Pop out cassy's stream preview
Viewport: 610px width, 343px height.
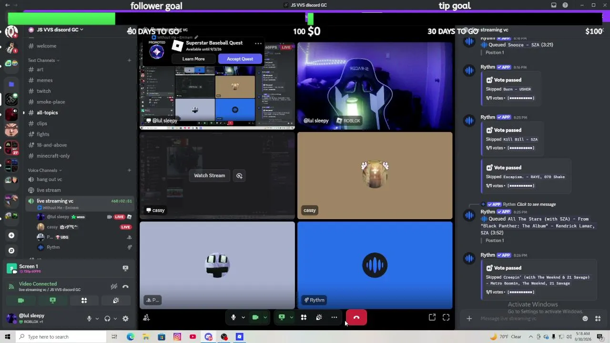[x=239, y=176]
